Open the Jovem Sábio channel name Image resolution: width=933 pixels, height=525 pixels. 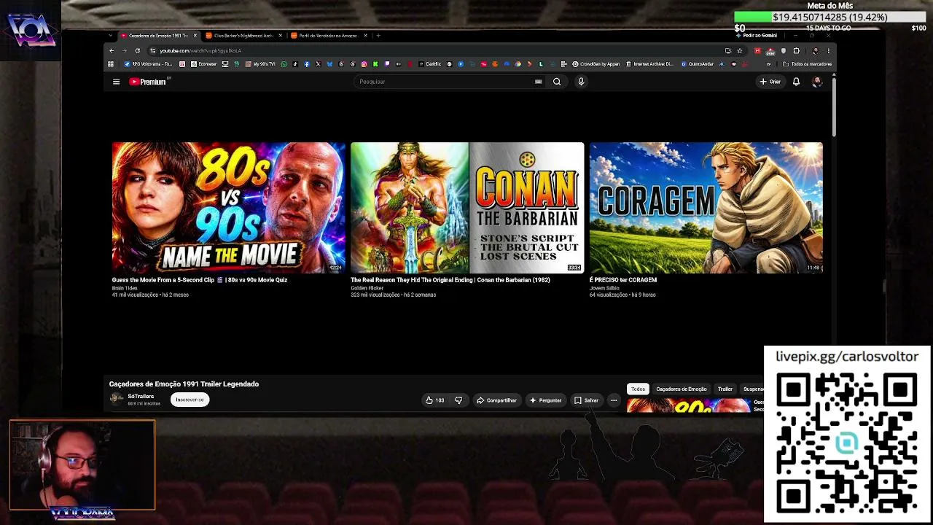(x=604, y=288)
